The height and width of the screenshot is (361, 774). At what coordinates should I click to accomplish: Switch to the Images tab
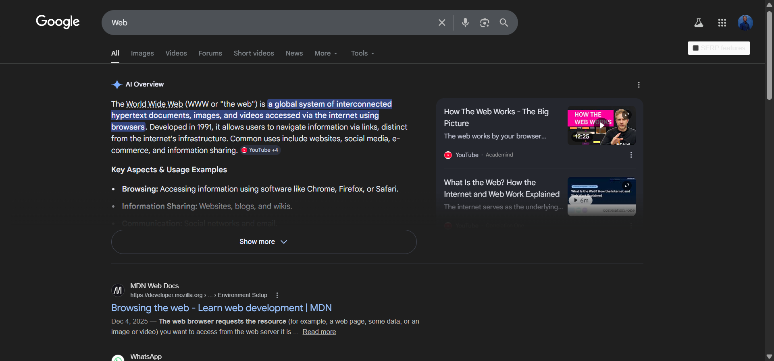click(x=142, y=53)
